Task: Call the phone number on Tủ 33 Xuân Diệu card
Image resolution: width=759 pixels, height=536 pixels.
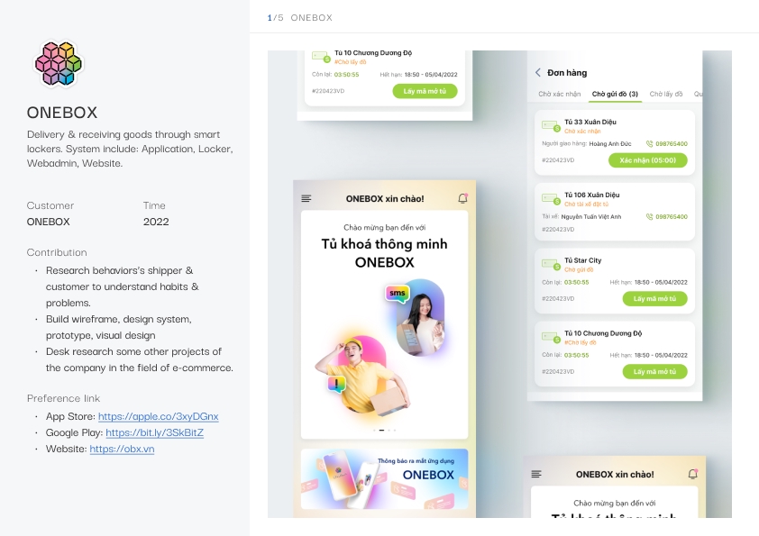Action: [667, 143]
